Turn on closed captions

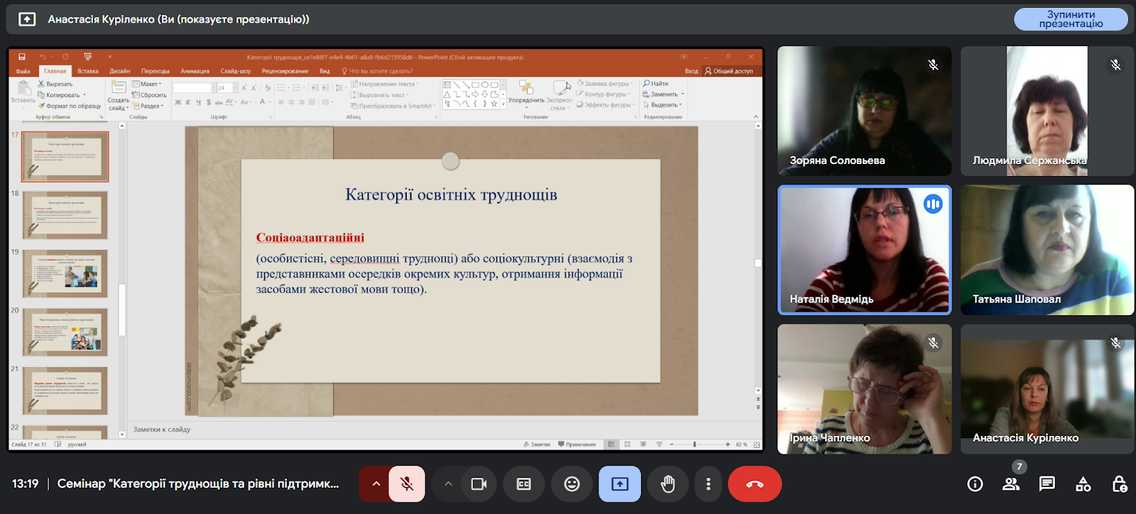524,484
